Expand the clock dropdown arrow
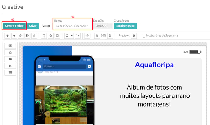210x125 pixels. point(72,36)
